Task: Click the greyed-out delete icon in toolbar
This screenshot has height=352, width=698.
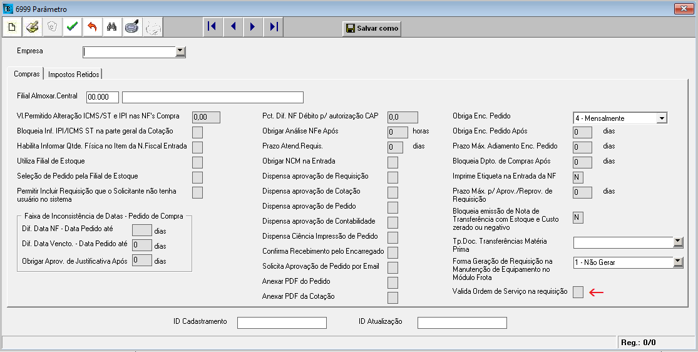Action: tap(52, 27)
